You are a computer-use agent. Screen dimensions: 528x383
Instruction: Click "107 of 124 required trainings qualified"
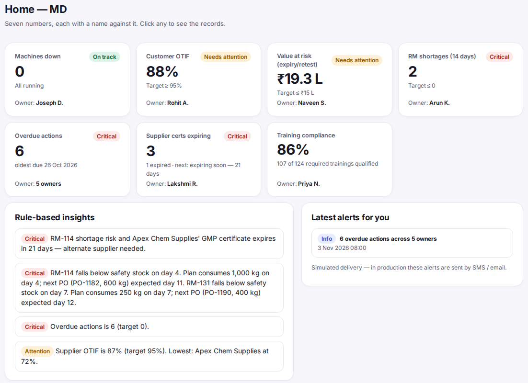328,164
